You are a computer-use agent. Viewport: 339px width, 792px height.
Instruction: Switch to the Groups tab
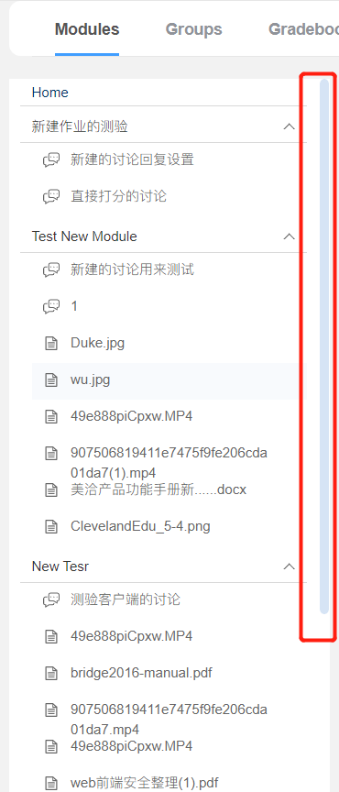point(194,29)
